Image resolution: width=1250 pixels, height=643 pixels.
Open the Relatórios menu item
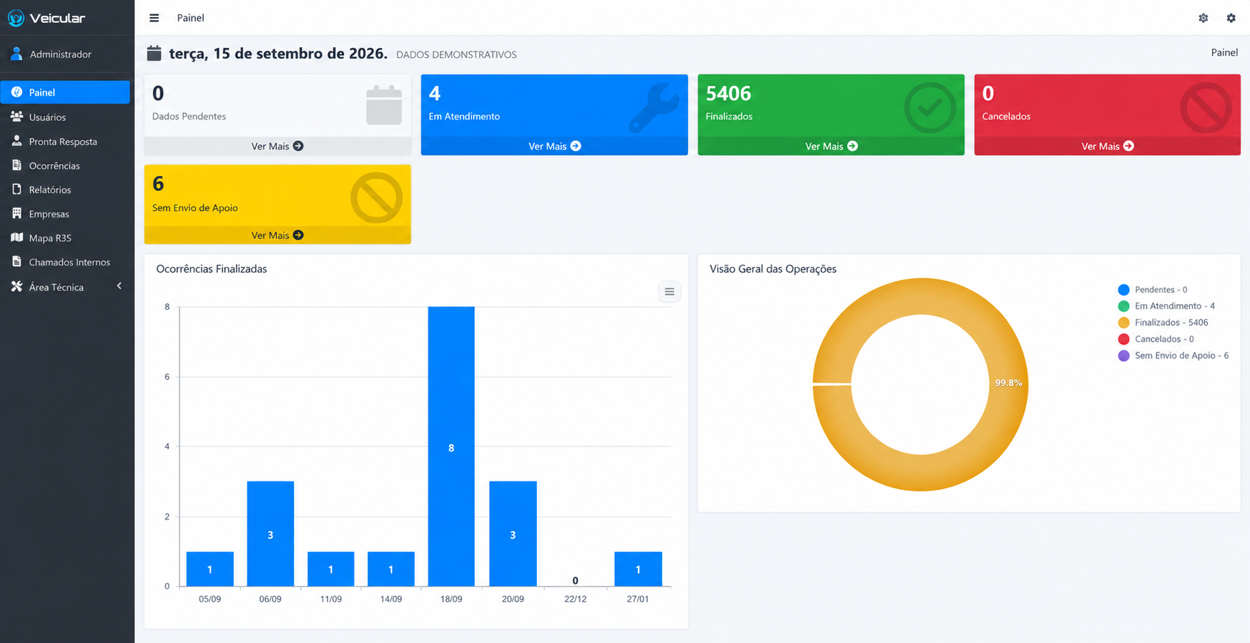[x=65, y=190]
